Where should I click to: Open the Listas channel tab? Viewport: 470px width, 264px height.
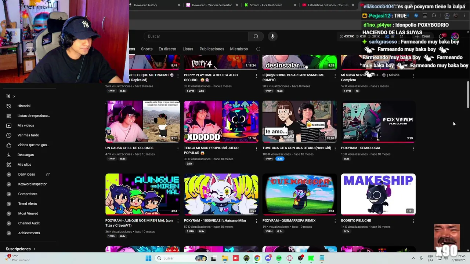pyautogui.click(x=188, y=49)
